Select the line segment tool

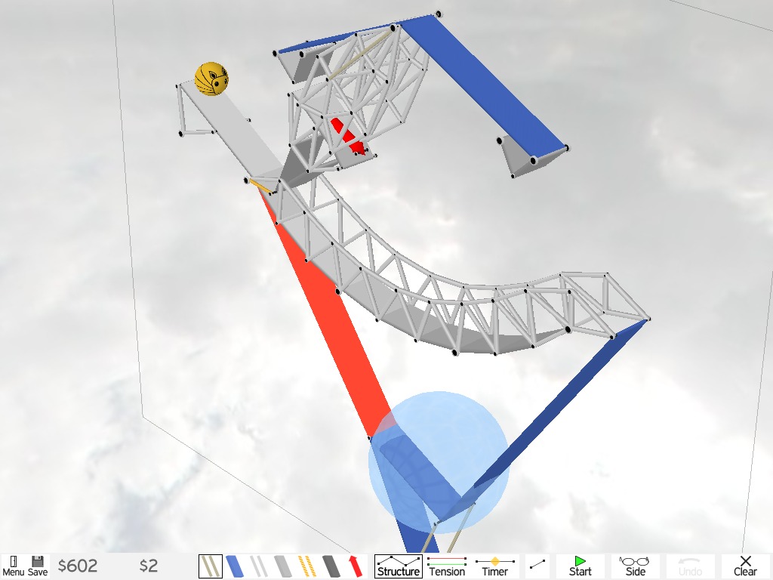[x=537, y=563]
